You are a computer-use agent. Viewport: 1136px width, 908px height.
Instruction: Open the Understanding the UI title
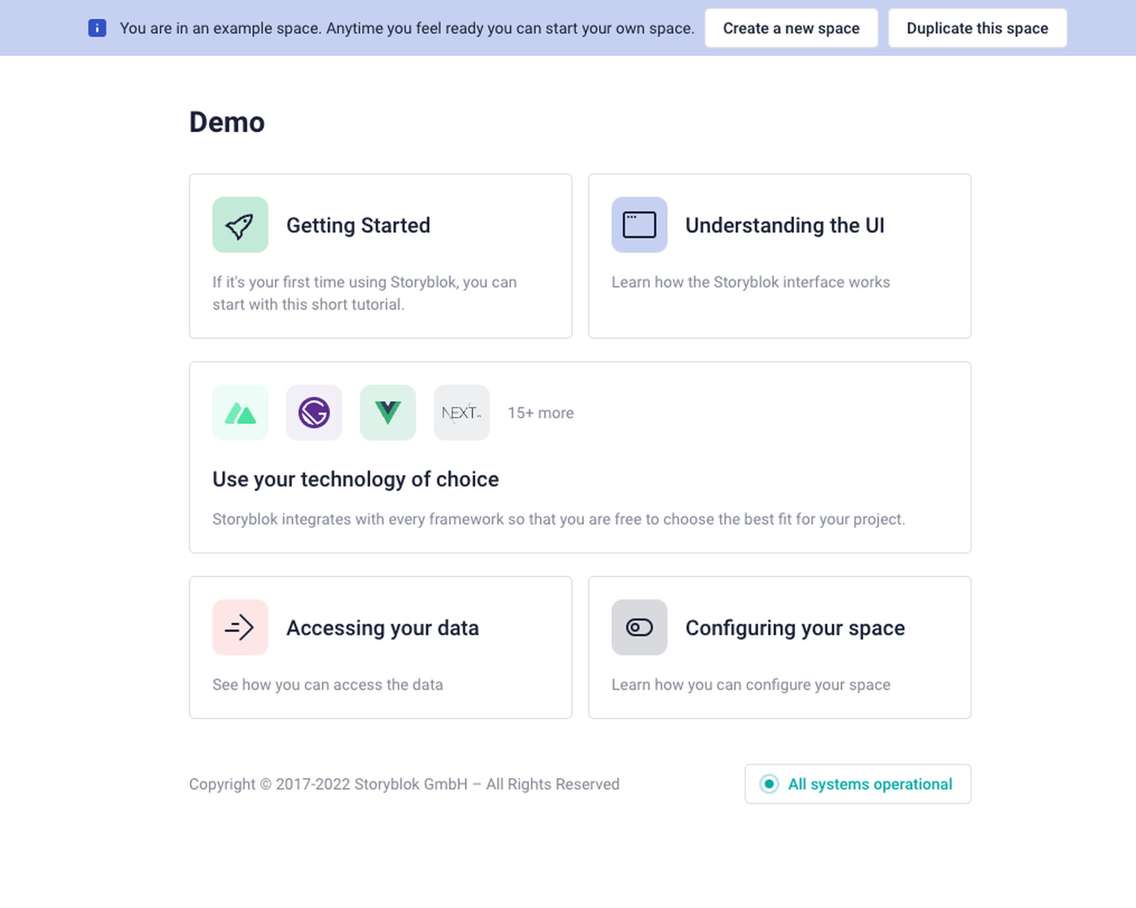click(x=785, y=226)
